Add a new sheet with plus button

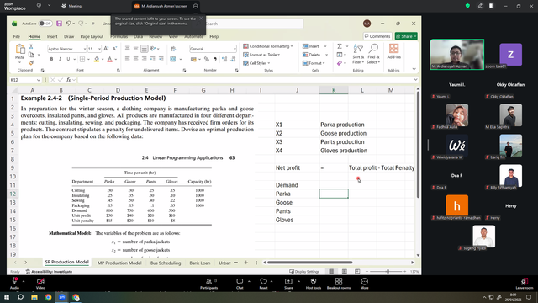(x=246, y=263)
